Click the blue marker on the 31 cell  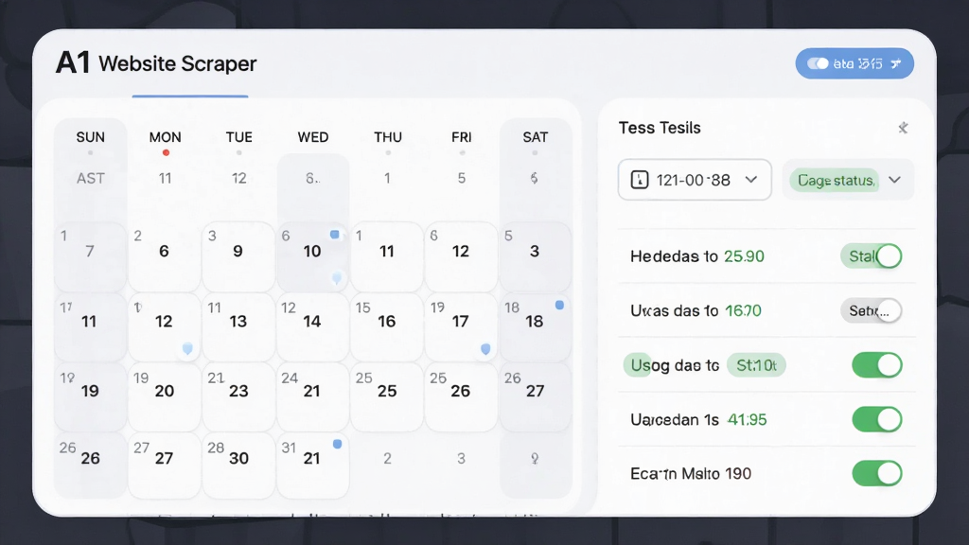click(x=337, y=444)
